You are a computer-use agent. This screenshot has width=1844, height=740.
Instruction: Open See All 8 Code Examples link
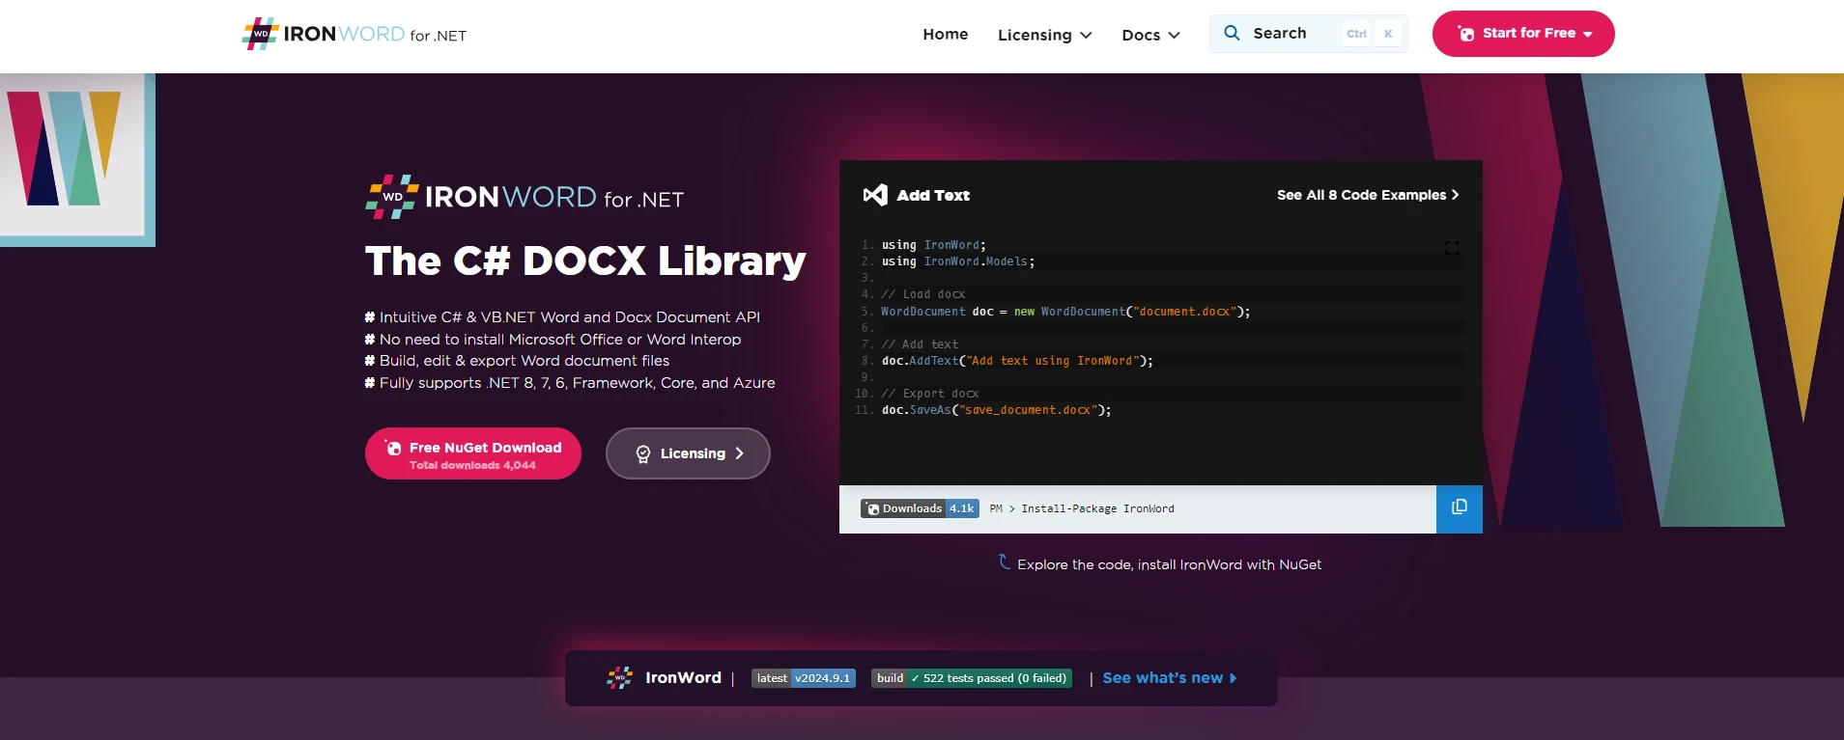pos(1367,195)
